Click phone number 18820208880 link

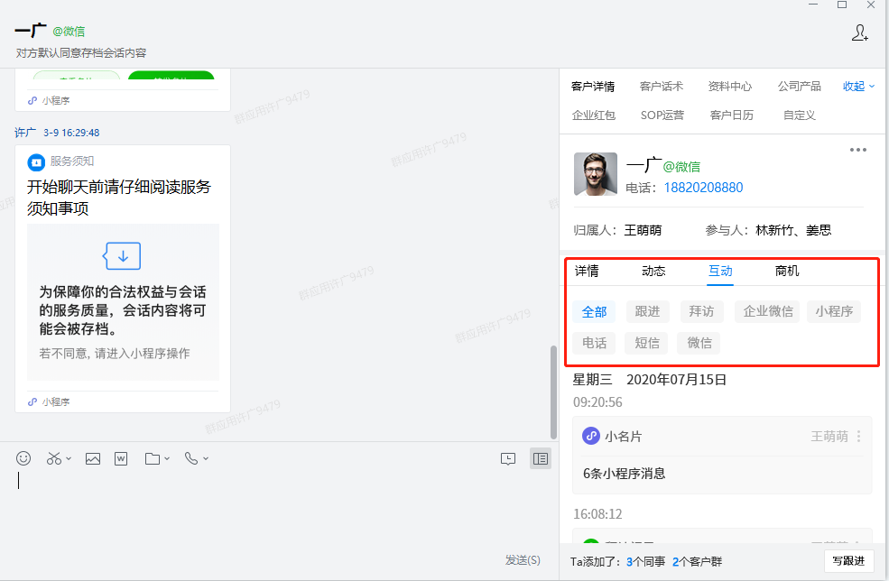[x=703, y=188]
